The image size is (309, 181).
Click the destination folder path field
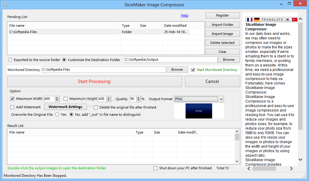tap(171, 60)
